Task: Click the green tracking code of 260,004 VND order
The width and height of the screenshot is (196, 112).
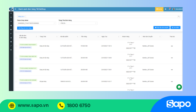Action: click(28, 80)
